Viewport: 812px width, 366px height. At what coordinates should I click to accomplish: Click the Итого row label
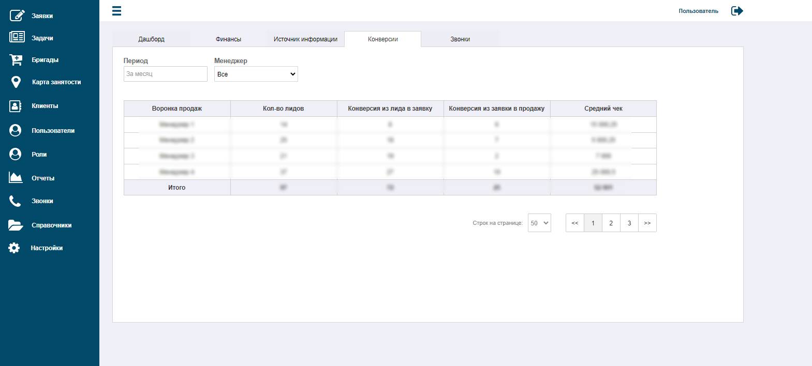(177, 188)
